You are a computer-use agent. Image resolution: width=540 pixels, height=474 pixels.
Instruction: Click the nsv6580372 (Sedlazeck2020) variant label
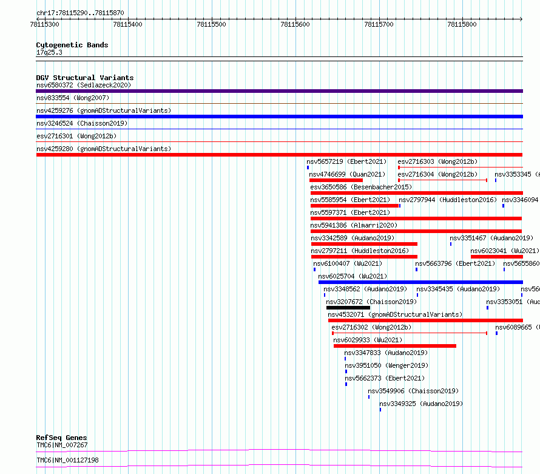84,85
